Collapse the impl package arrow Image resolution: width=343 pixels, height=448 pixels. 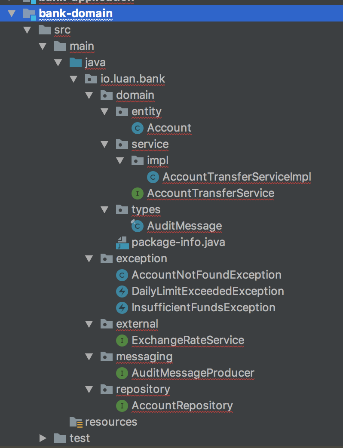coord(119,160)
